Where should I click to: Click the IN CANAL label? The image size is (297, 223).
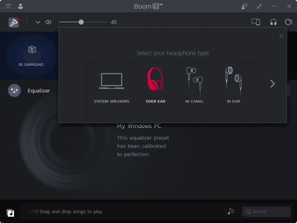tap(195, 101)
